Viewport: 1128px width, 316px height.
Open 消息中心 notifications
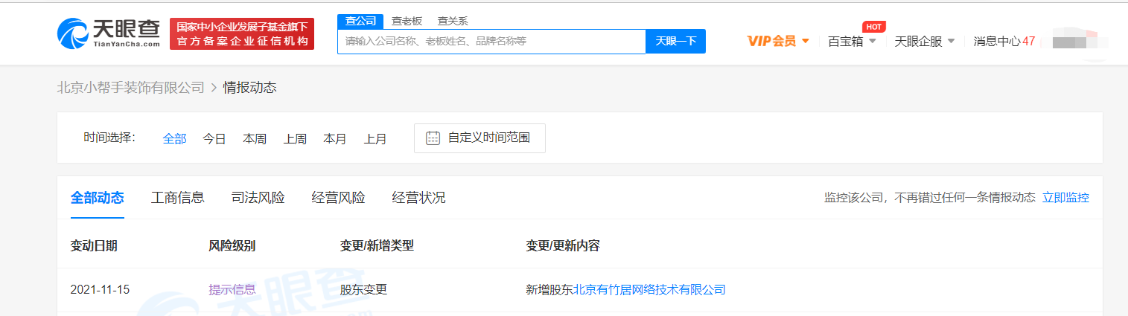(1004, 42)
